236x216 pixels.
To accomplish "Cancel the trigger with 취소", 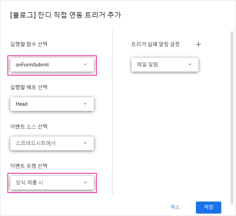I will click(175, 207).
